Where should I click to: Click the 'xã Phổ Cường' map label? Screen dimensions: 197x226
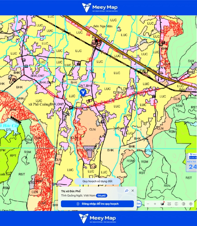39,104
